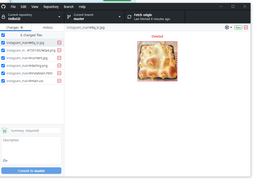Click the deleted status icon for main.css
This screenshot has height=181, width=255.
click(59, 81)
